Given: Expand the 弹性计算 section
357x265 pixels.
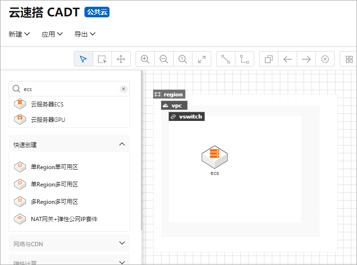Looking at the screenshot, I should [x=69, y=260].
